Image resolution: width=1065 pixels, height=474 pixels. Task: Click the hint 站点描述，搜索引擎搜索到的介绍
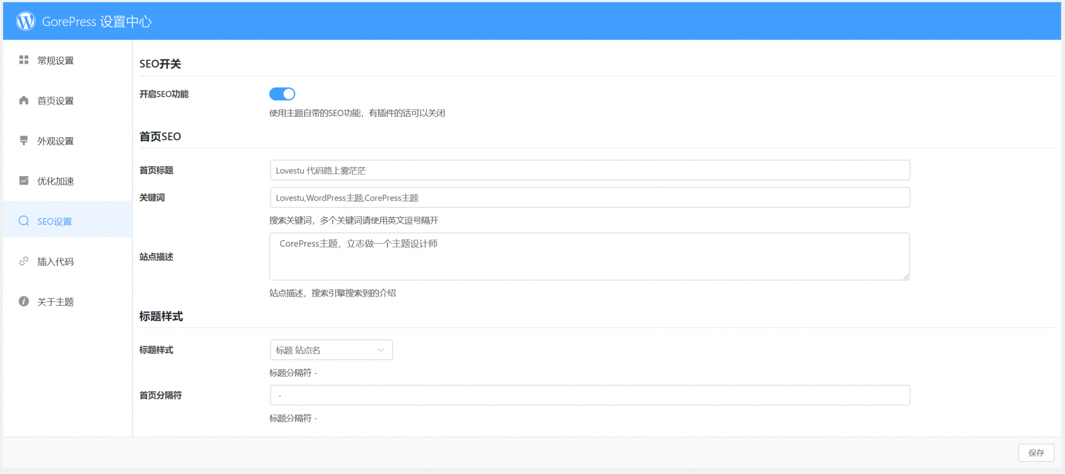tap(332, 293)
